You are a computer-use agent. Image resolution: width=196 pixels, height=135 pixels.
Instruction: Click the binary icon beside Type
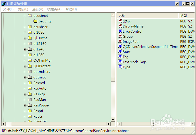120,67
